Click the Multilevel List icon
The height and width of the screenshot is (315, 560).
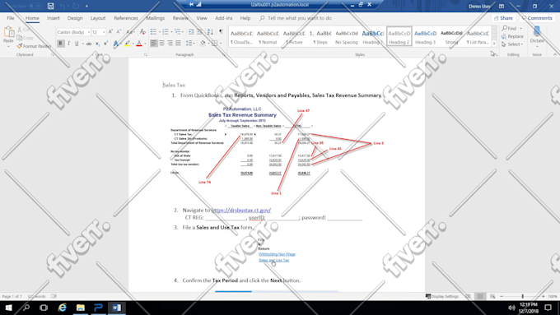tap(178, 32)
